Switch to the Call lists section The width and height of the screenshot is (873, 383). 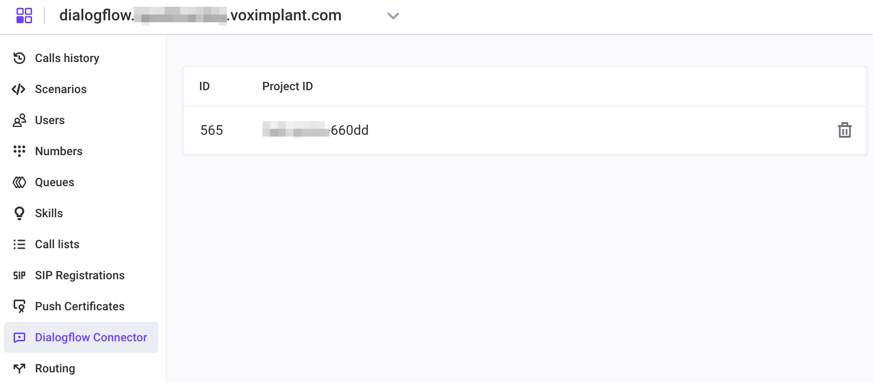click(57, 244)
